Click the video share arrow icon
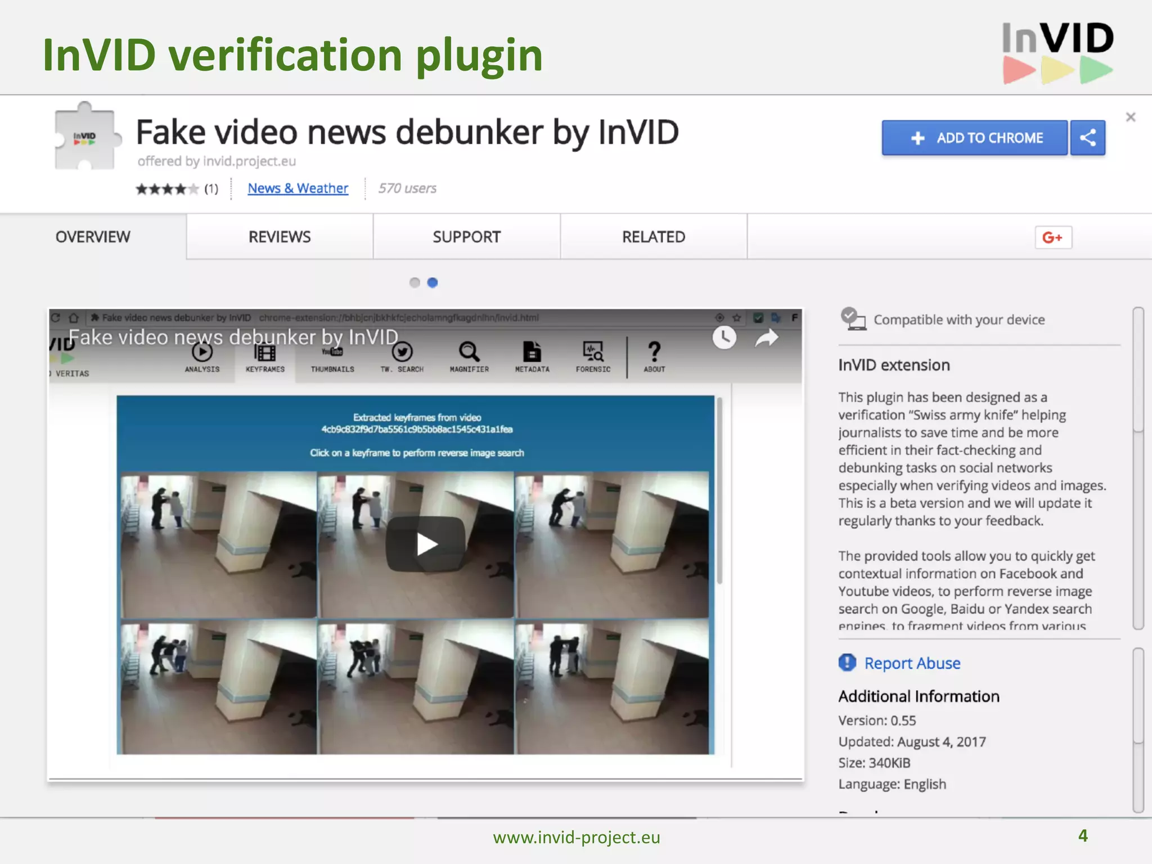Image resolution: width=1152 pixels, height=864 pixels. pyautogui.click(x=766, y=338)
